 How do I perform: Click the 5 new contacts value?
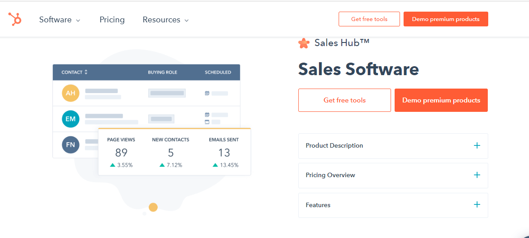click(171, 153)
